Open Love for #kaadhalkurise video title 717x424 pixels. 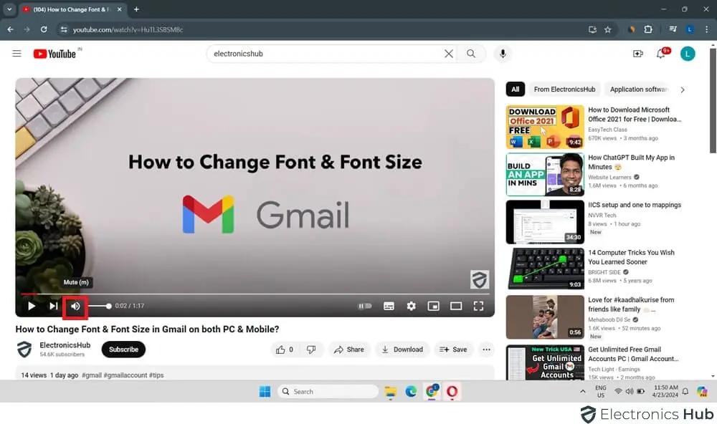[631, 304]
